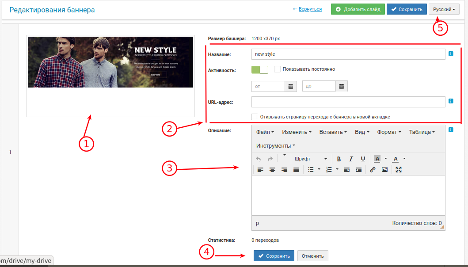Decrease indent in the editor
Viewport: 468px width, 267px height.
tap(346, 170)
